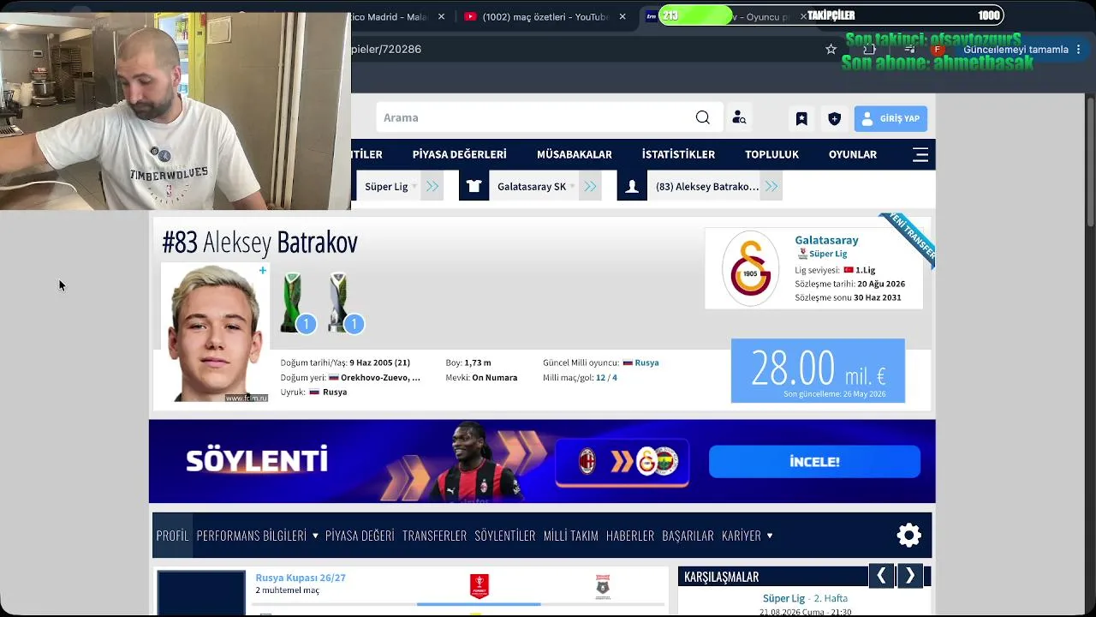
Task: Bookmark this page with the star icon
Action: (x=831, y=50)
